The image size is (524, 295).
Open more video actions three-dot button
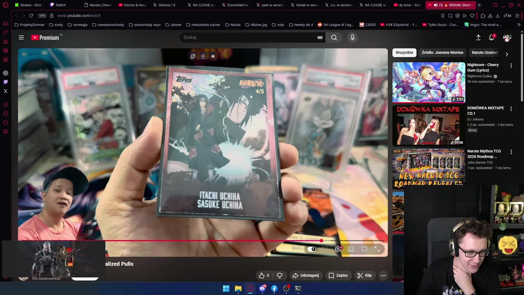[x=383, y=275]
